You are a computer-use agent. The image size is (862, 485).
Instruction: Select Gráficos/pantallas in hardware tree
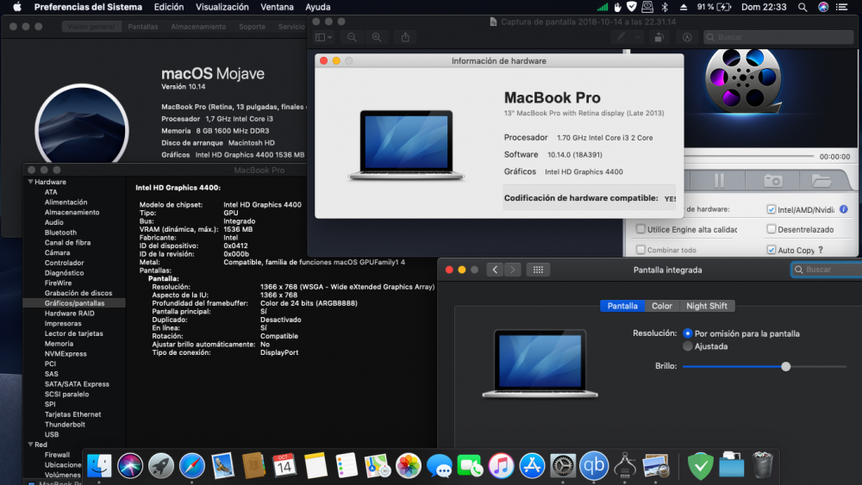click(x=74, y=303)
